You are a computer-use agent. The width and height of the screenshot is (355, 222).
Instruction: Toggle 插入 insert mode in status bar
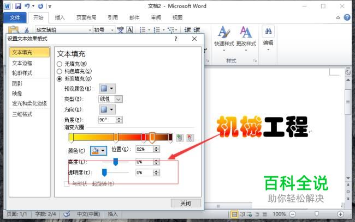pos(113,214)
